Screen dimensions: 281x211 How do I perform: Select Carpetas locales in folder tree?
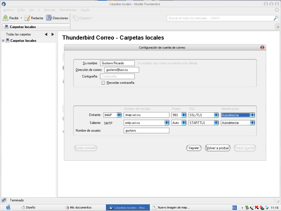[23, 41]
